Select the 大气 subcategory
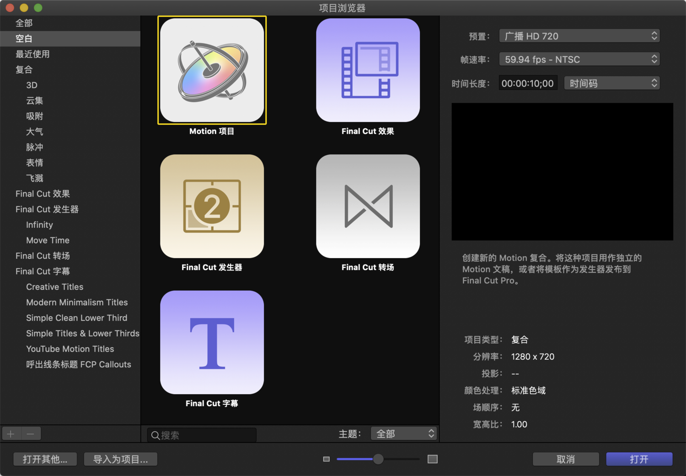Image resolution: width=686 pixels, height=476 pixels. [70, 132]
